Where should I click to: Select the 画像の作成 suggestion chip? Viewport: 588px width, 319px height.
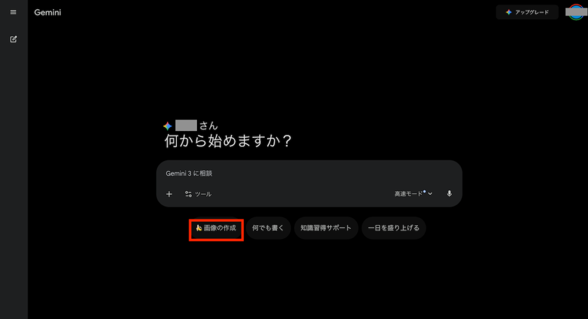216,228
